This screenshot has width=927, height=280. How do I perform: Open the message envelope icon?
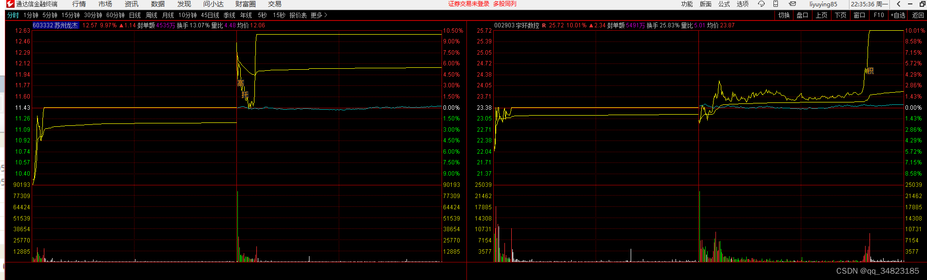[x=792, y=4]
